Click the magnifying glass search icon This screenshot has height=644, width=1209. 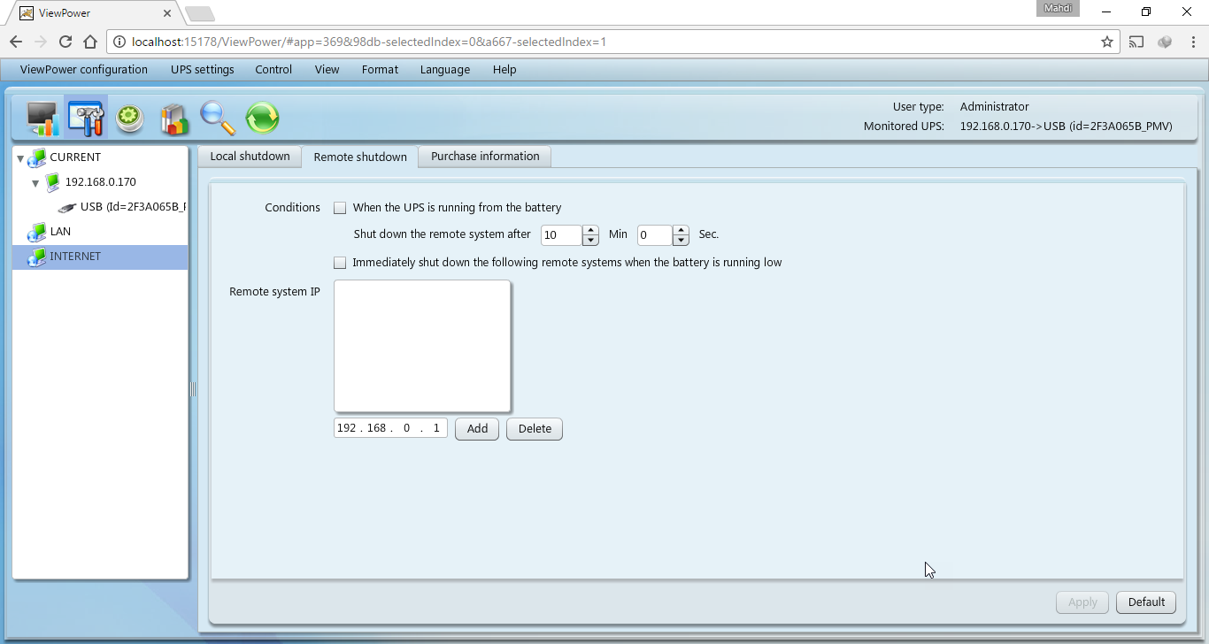click(218, 118)
